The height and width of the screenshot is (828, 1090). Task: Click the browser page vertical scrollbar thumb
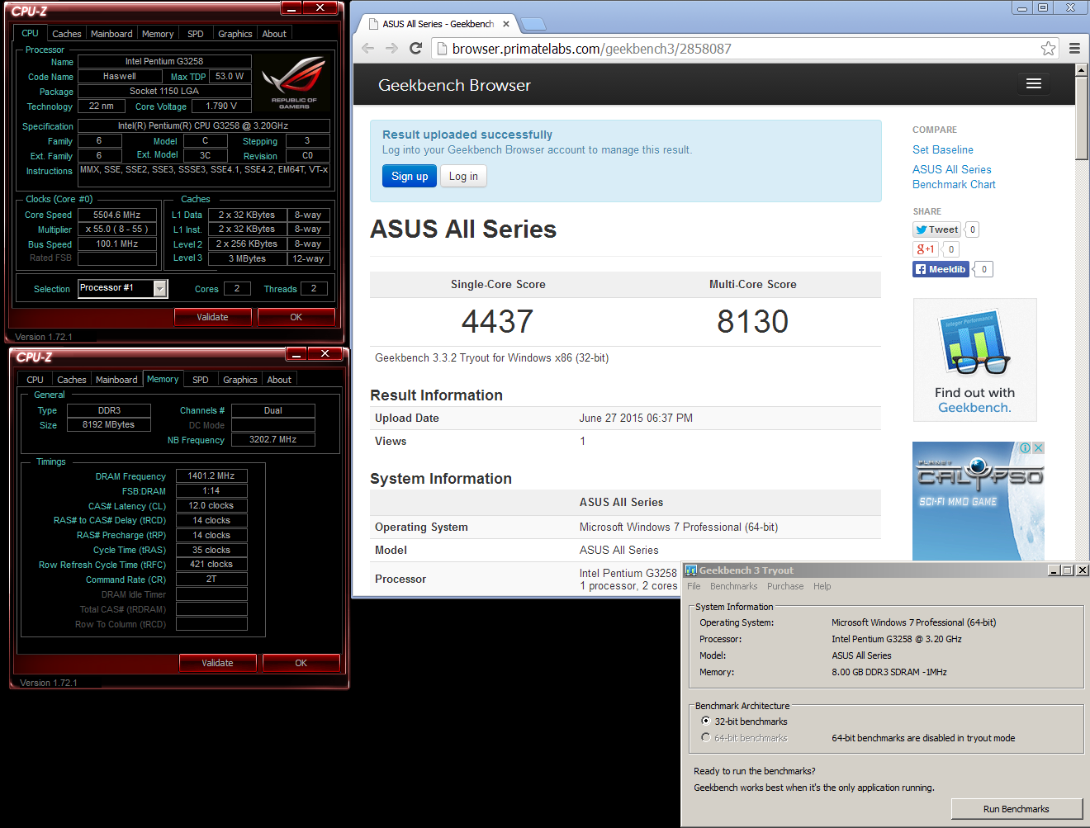[x=1082, y=117]
